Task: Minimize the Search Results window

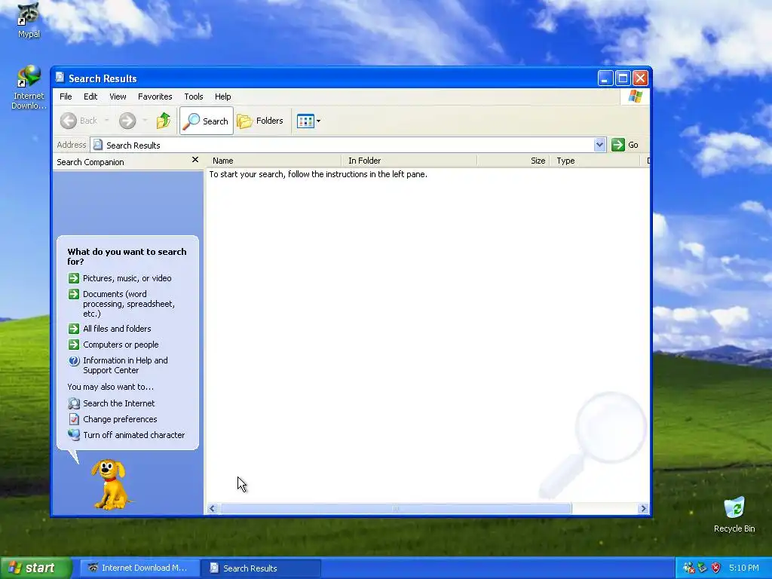Action: (605, 78)
